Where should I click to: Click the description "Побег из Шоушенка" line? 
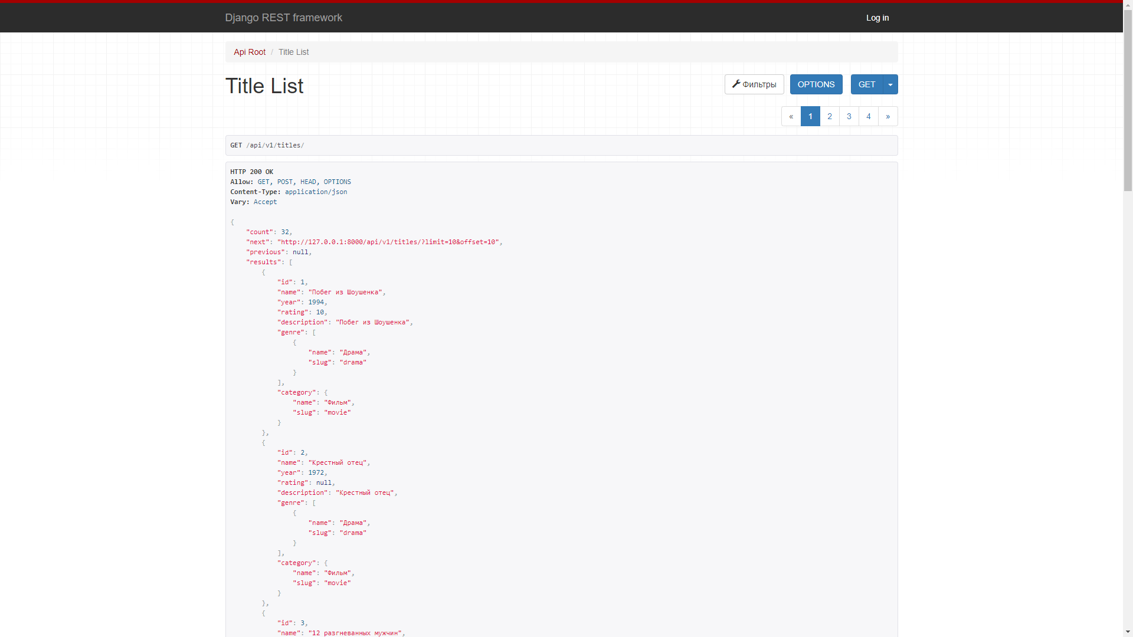pyautogui.click(x=345, y=322)
